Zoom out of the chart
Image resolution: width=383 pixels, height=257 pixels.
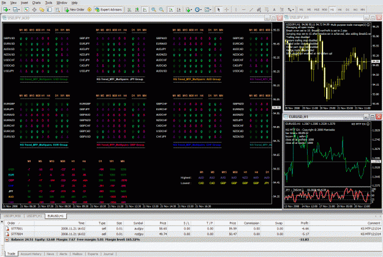[x=161, y=10]
